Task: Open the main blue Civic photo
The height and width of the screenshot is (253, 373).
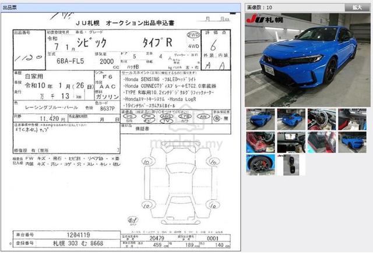Action: (307, 60)
